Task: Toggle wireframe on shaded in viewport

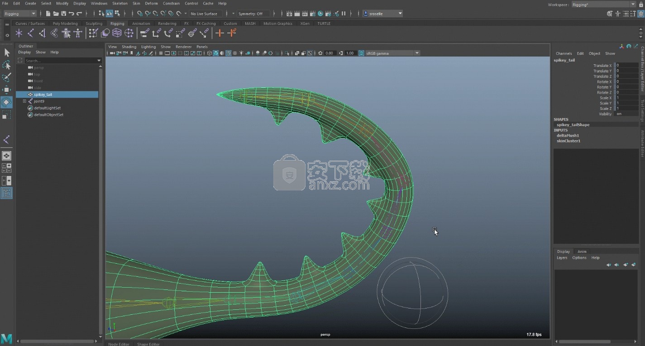Action: click(229, 53)
